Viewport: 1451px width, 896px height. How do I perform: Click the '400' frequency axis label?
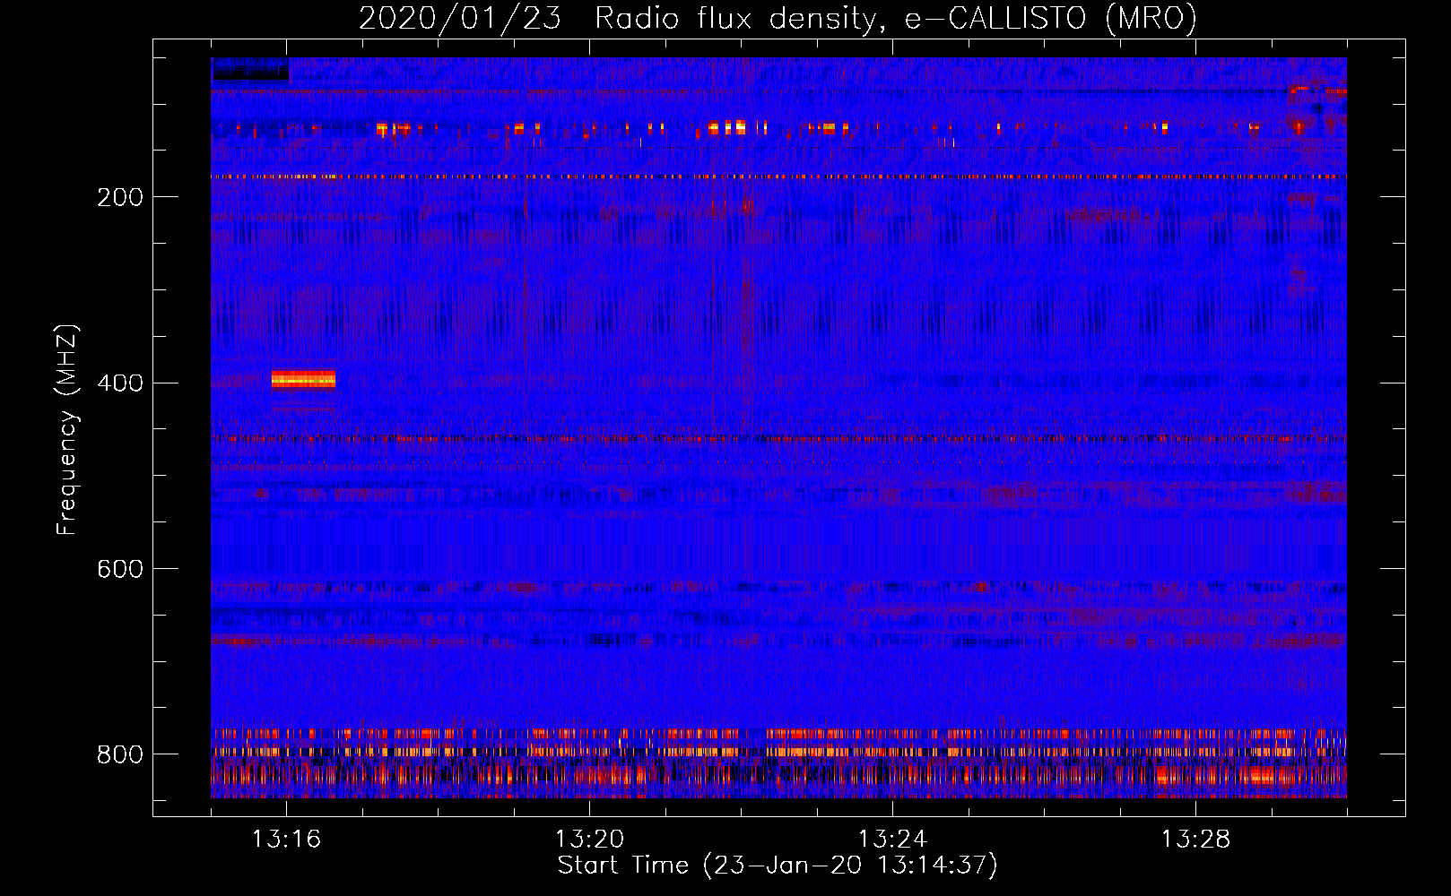pos(120,383)
